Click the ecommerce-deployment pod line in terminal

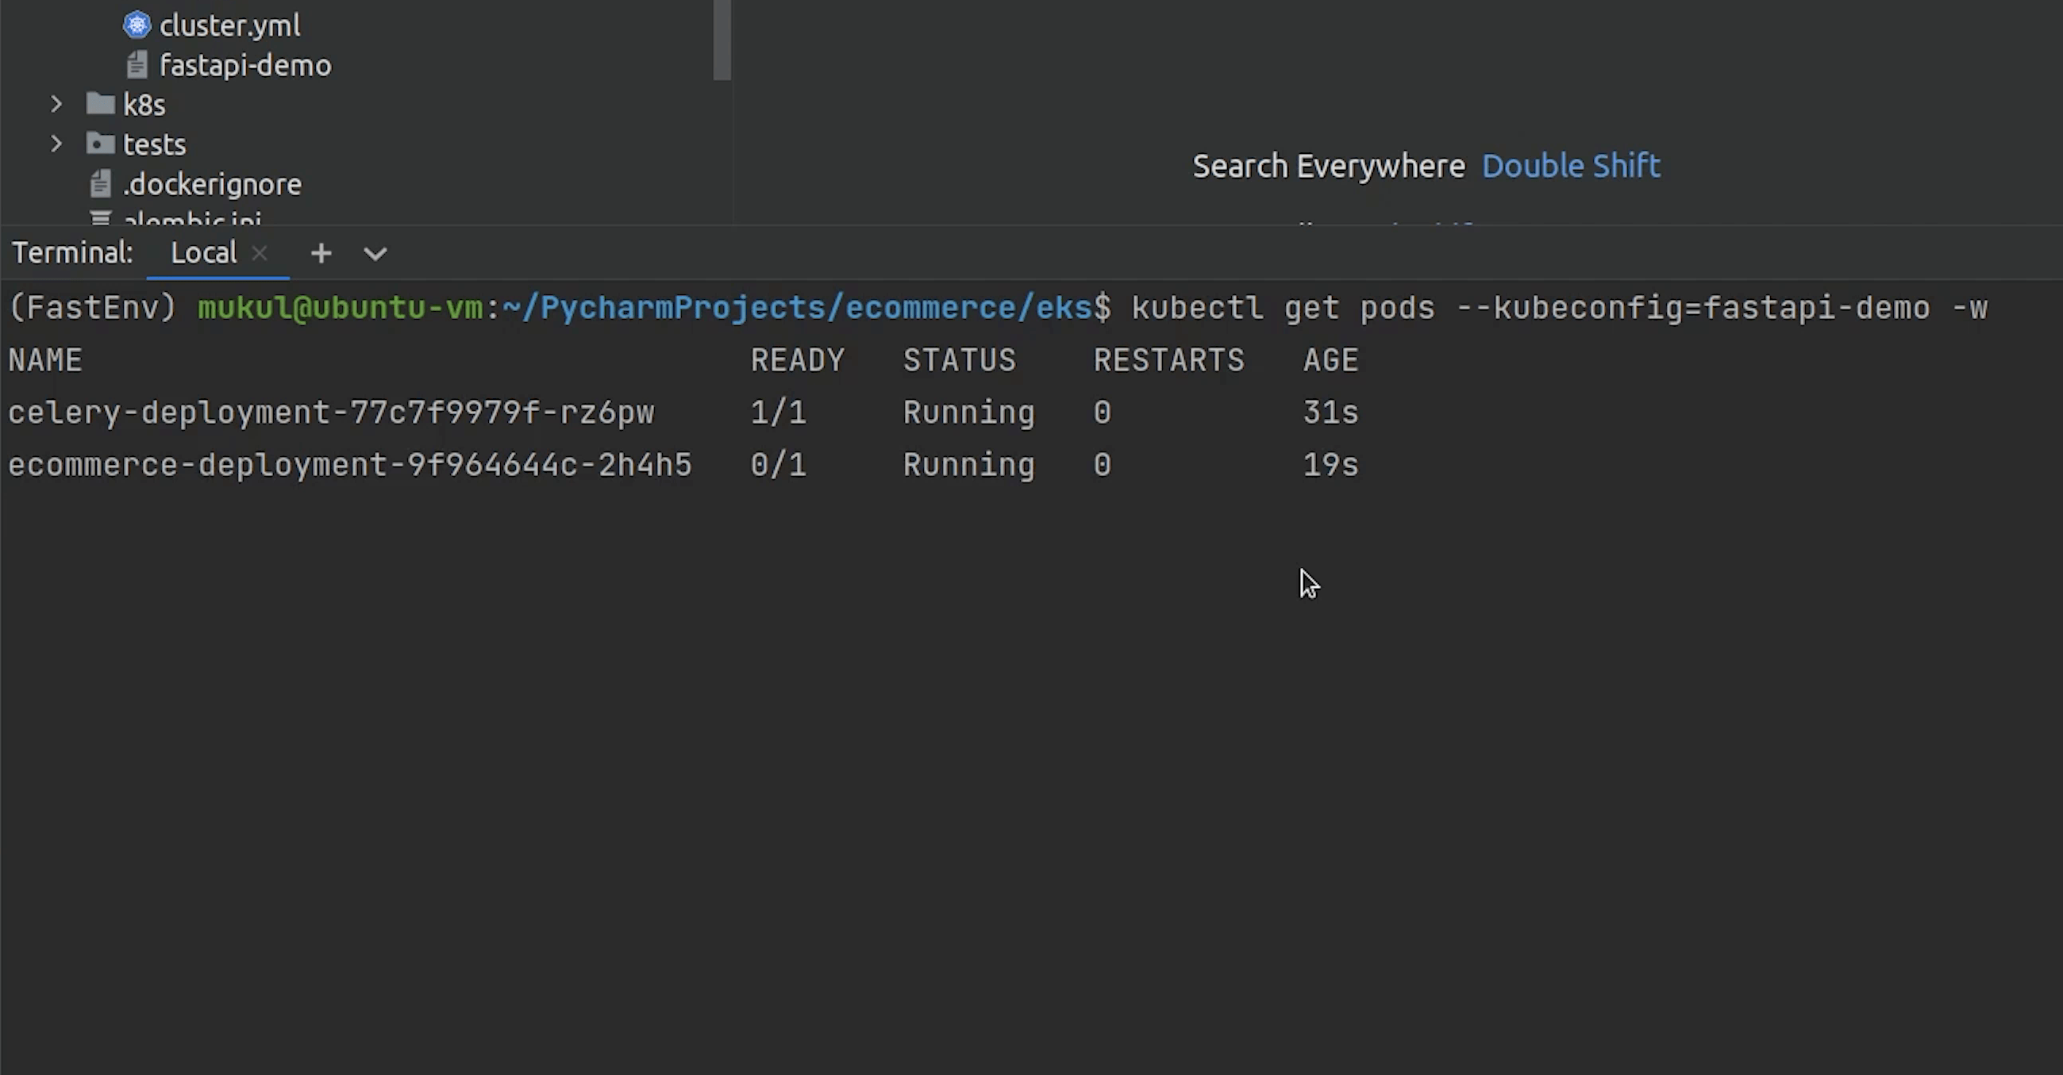(350, 465)
